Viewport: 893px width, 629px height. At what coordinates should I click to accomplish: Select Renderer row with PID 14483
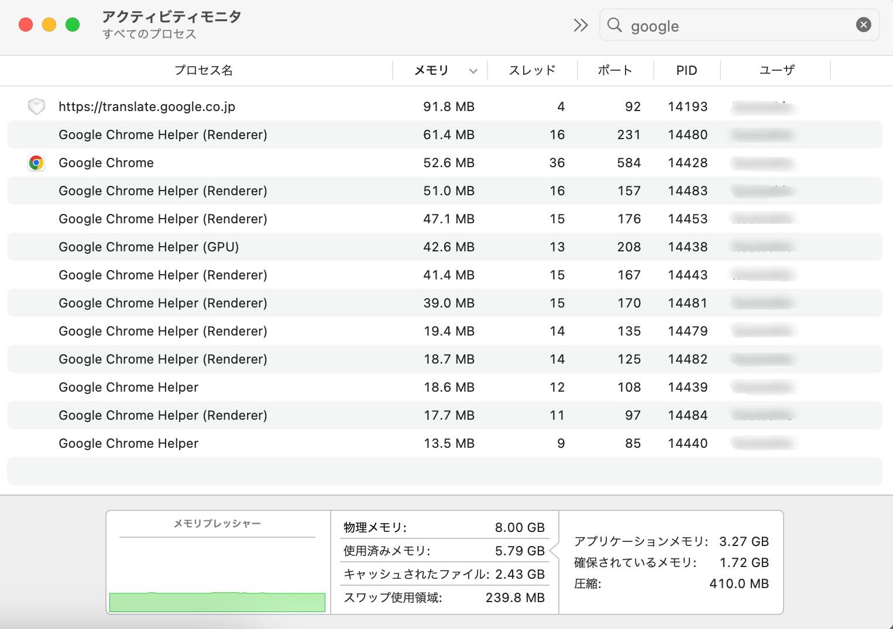tap(445, 191)
